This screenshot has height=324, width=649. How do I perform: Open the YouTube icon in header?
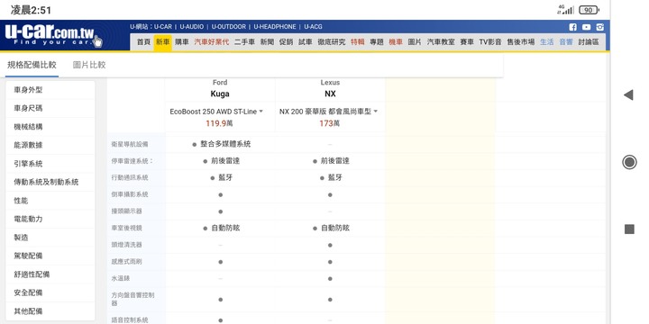point(587,27)
